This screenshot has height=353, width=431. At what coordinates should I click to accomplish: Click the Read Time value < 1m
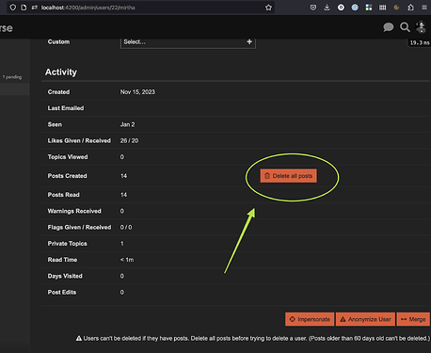[127, 260]
